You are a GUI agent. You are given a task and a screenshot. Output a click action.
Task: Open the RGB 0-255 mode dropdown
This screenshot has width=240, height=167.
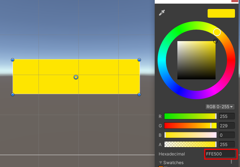pyautogui.click(x=219, y=107)
